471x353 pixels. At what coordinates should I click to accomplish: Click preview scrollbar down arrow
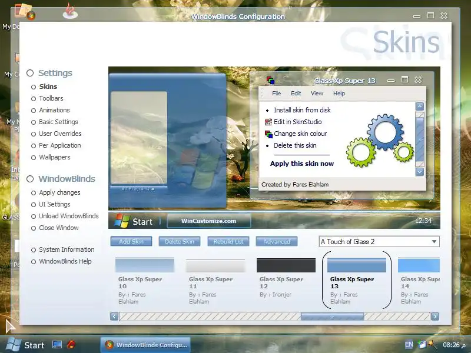(420, 172)
